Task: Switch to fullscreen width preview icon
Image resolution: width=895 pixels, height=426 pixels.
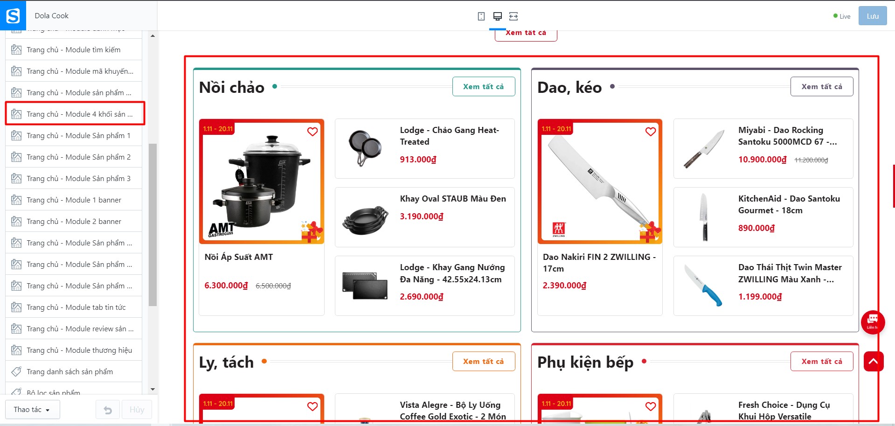Action: (x=513, y=16)
